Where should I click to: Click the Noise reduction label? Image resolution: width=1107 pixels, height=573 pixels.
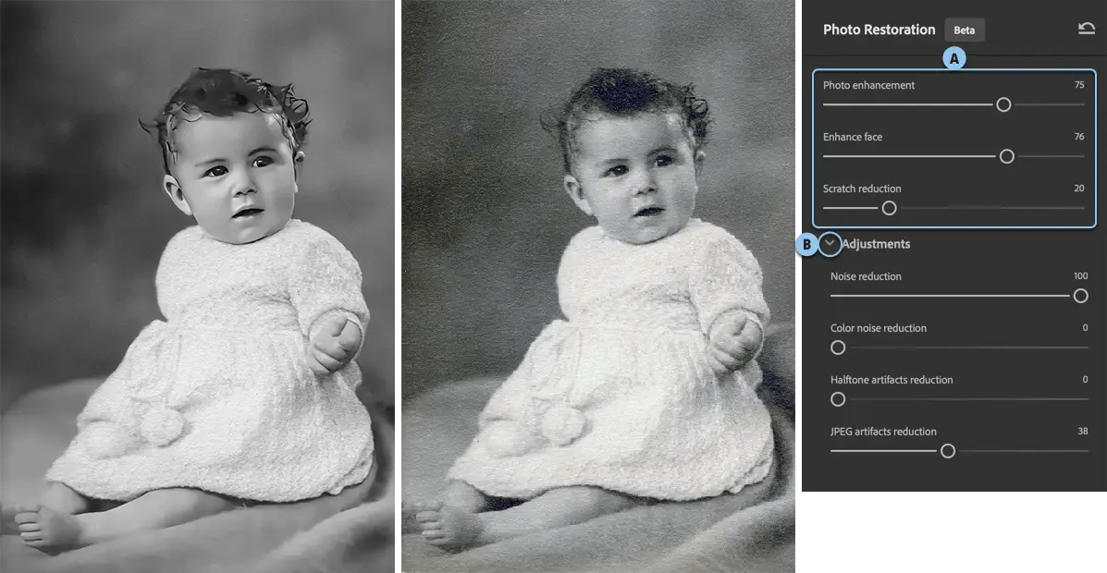(x=866, y=276)
